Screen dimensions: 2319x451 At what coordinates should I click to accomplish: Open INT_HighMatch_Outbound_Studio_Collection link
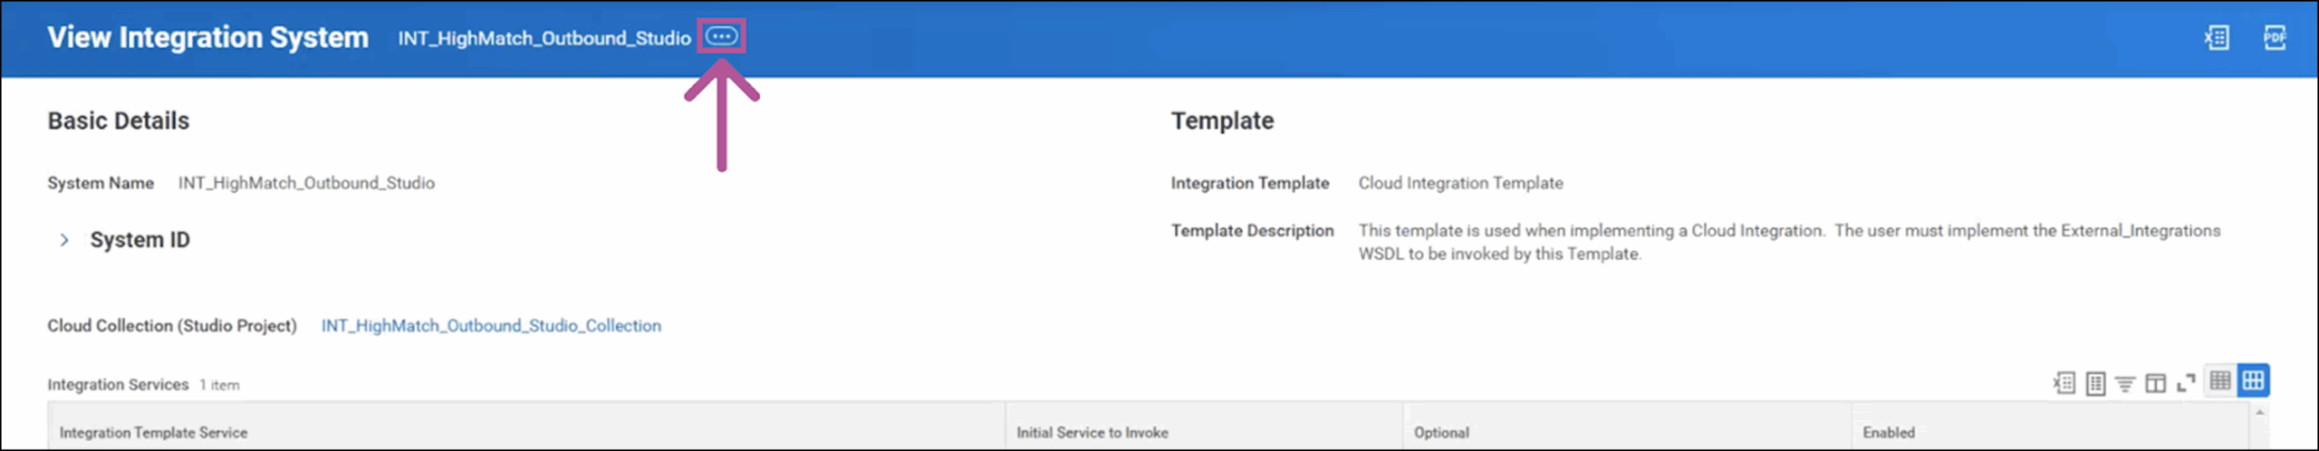[x=491, y=326]
